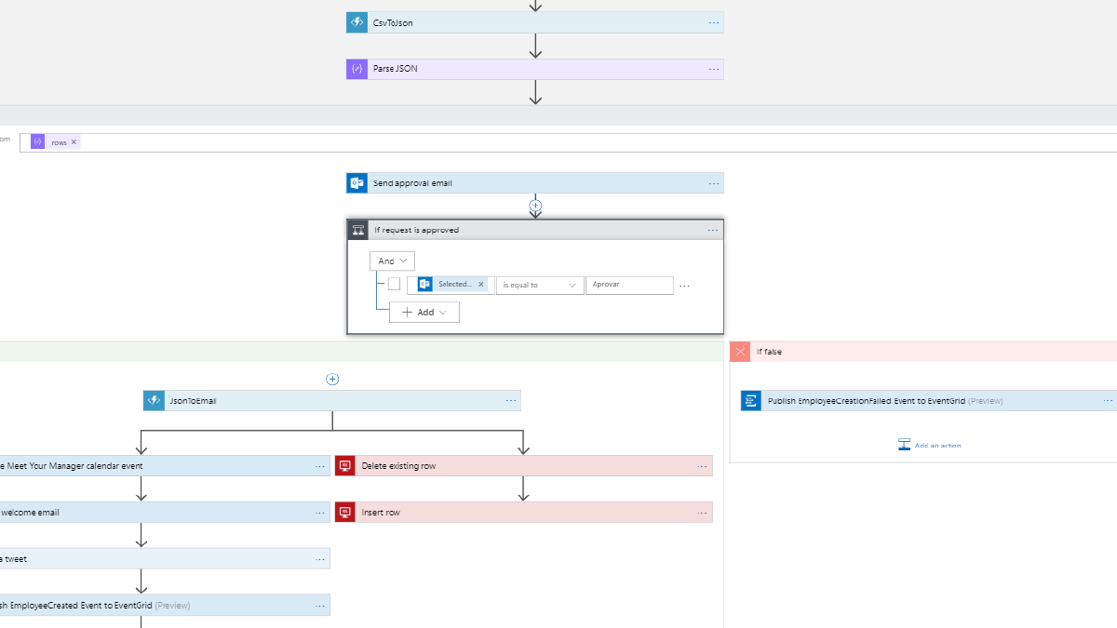Image resolution: width=1117 pixels, height=628 pixels.
Task: Insert a step above JsonToEmail using plus button
Action: [x=332, y=379]
